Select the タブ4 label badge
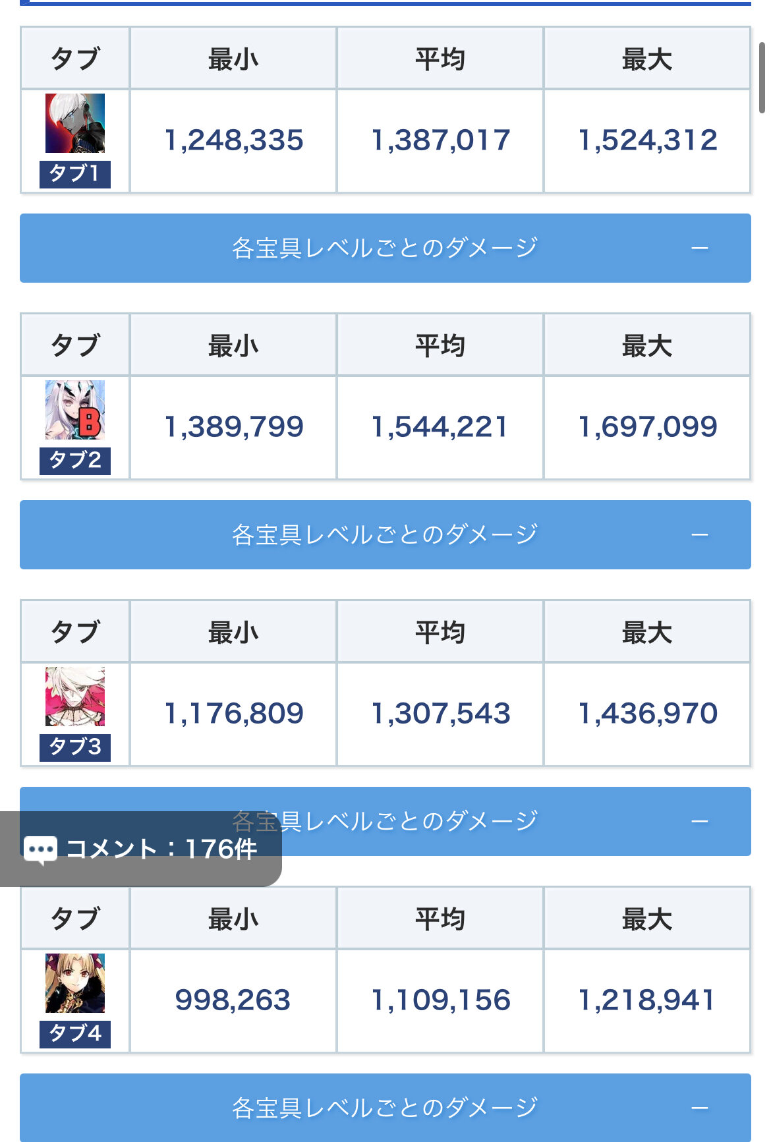This screenshot has height=1142, width=771. pos(75,1034)
